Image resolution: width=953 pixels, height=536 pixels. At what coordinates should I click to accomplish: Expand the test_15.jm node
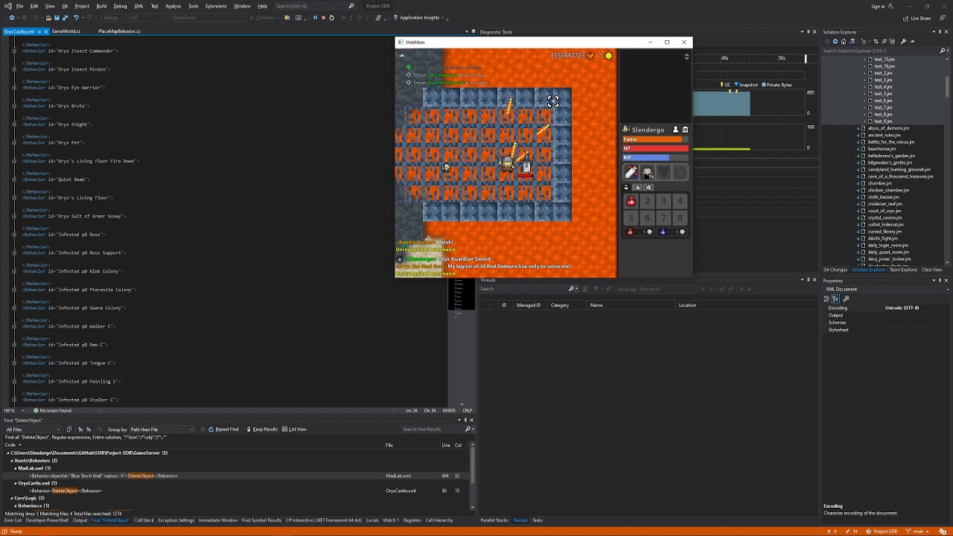pyautogui.click(x=866, y=59)
